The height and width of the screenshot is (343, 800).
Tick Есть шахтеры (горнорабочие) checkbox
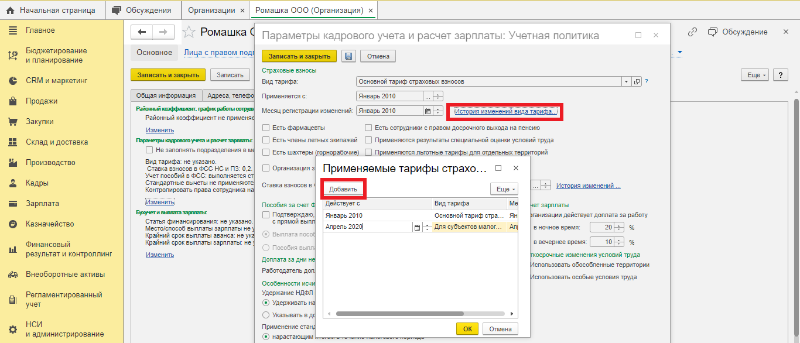point(266,153)
